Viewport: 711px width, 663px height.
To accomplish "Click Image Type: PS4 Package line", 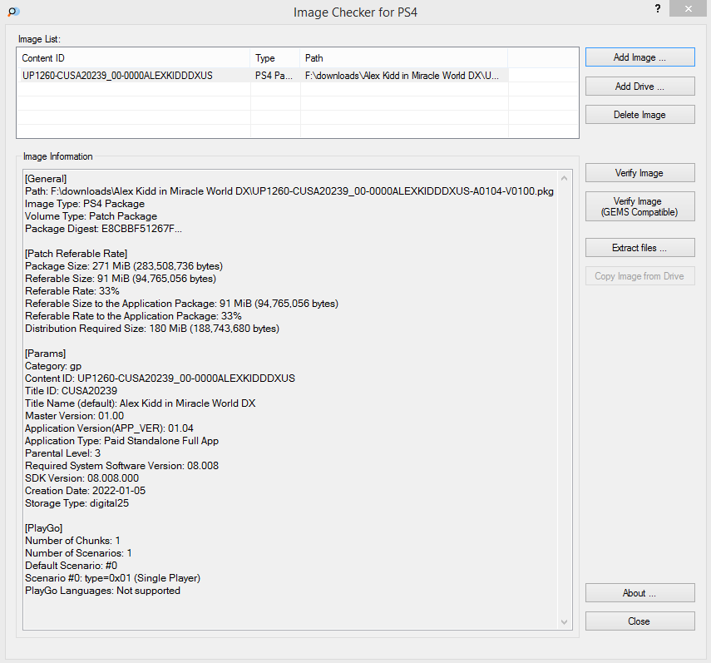I will pos(85,204).
